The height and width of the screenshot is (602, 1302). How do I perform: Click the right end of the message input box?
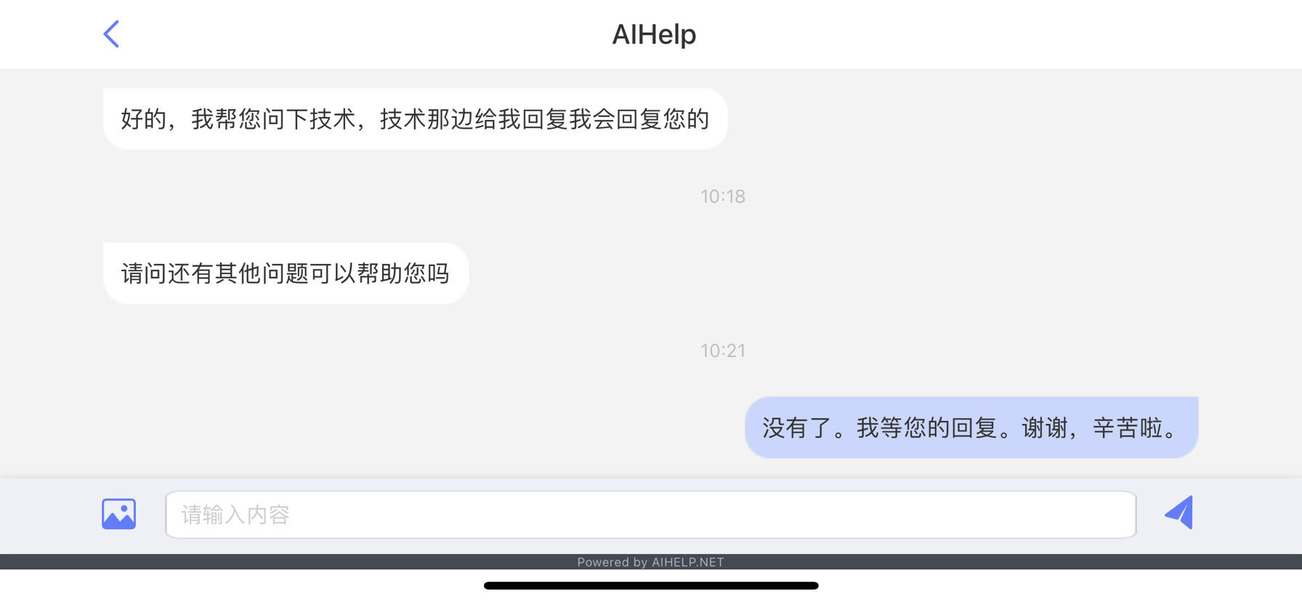(1104, 515)
